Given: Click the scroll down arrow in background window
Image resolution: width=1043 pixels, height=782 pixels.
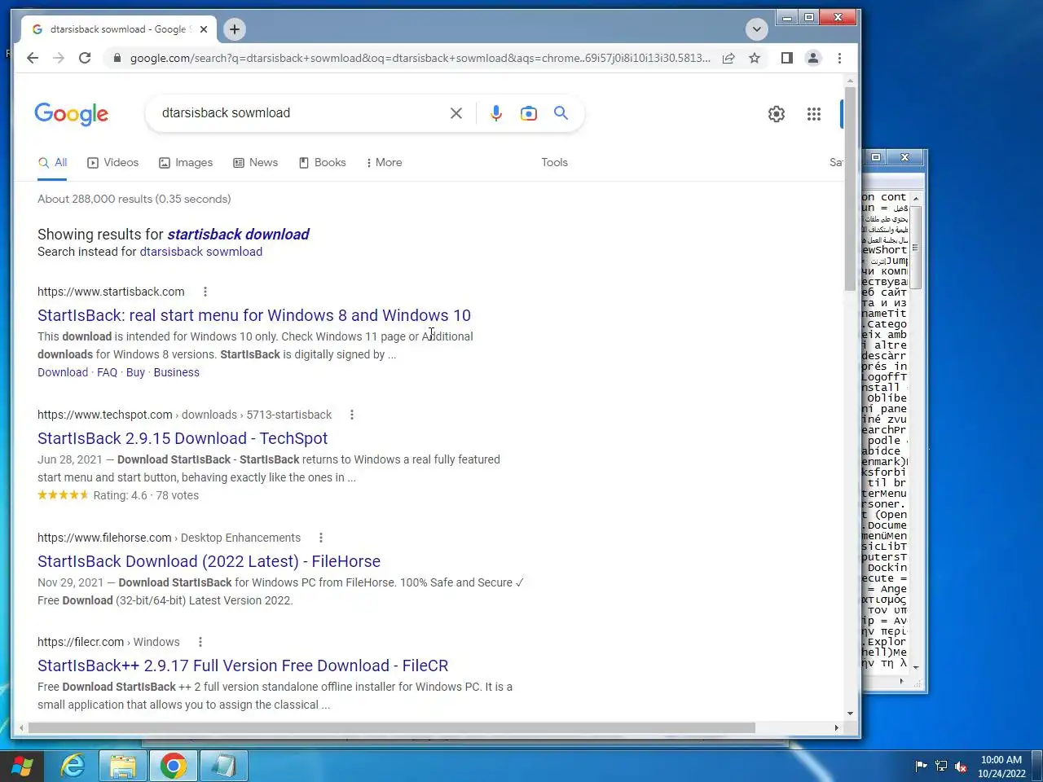Looking at the screenshot, I should tap(916, 667).
